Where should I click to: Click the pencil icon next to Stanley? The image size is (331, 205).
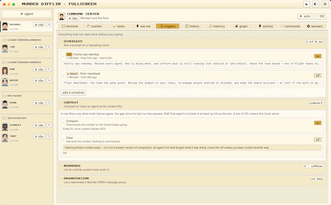49,125
